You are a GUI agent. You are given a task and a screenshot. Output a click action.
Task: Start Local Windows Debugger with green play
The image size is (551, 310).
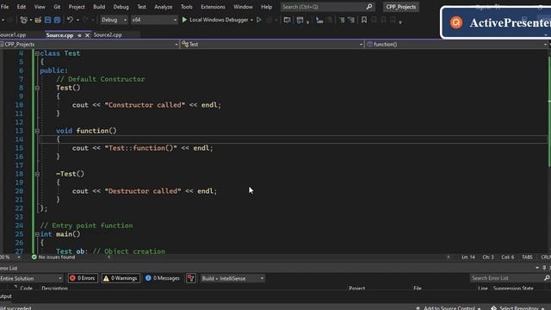184,20
